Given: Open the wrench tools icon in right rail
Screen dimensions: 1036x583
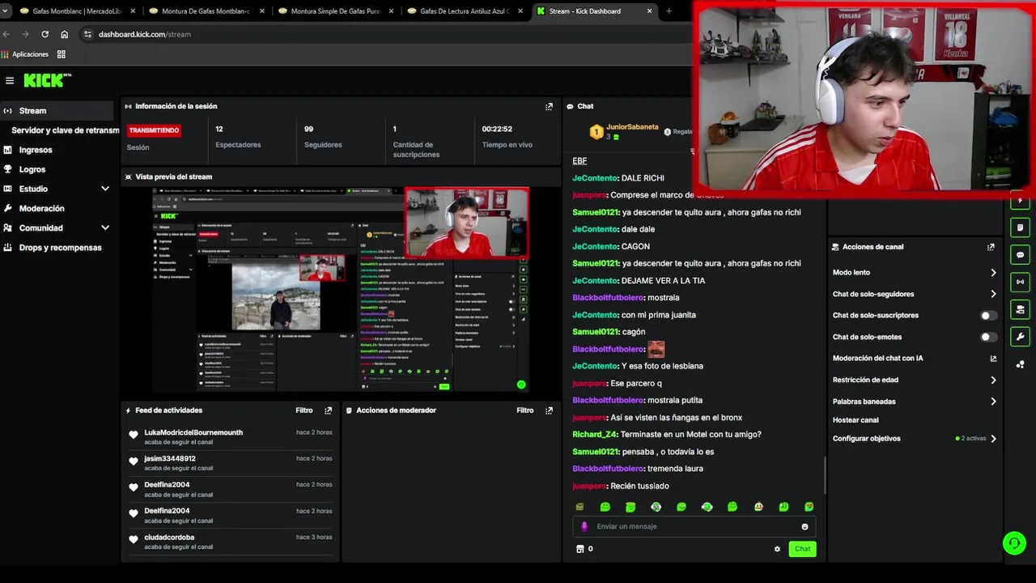Looking at the screenshot, I should pos(1020,337).
